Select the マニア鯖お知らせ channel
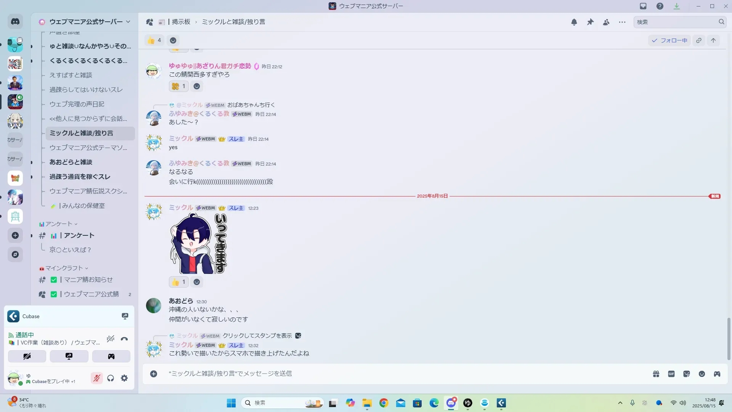 (88, 280)
